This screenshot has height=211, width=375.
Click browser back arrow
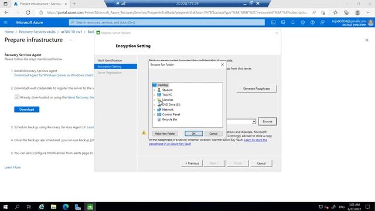pos(6,12)
